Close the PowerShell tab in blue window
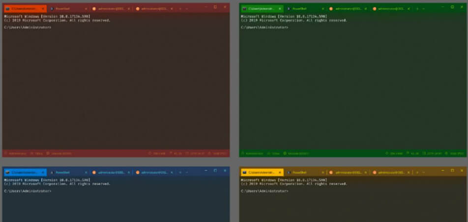 [86, 173]
